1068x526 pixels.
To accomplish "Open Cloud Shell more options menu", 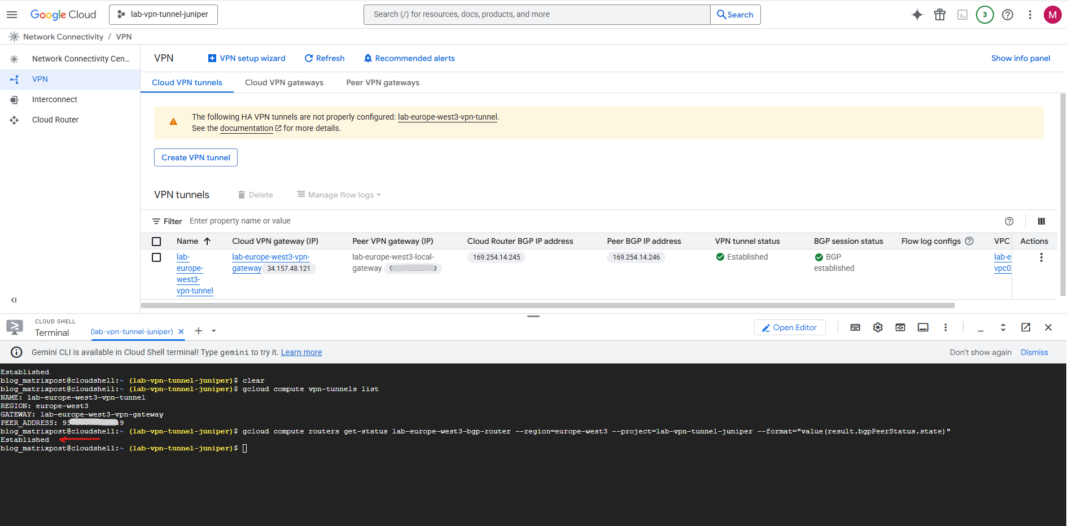I will click(946, 327).
